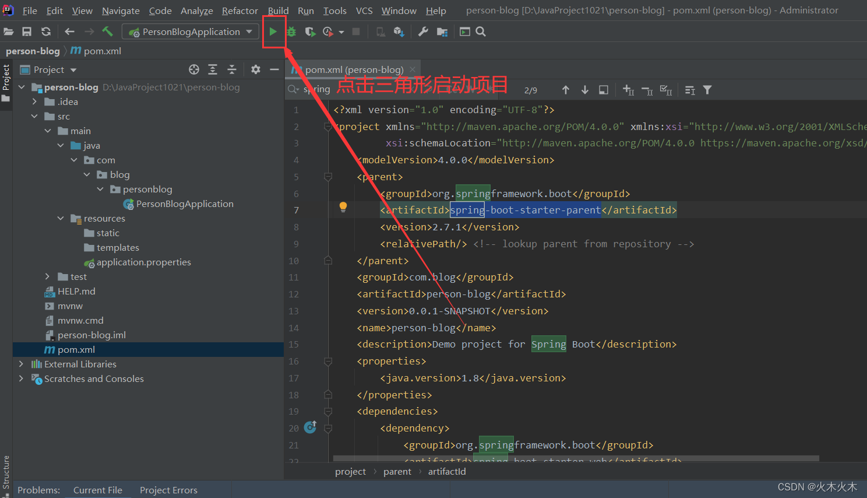
Task: Switch to Project Errors tab
Action: pyautogui.click(x=168, y=490)
